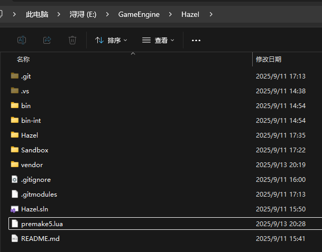Image resolution: width=322 pixels, height=252 pixels.
Task: Open the 查看 view dropdown
Action: (158, 40)
